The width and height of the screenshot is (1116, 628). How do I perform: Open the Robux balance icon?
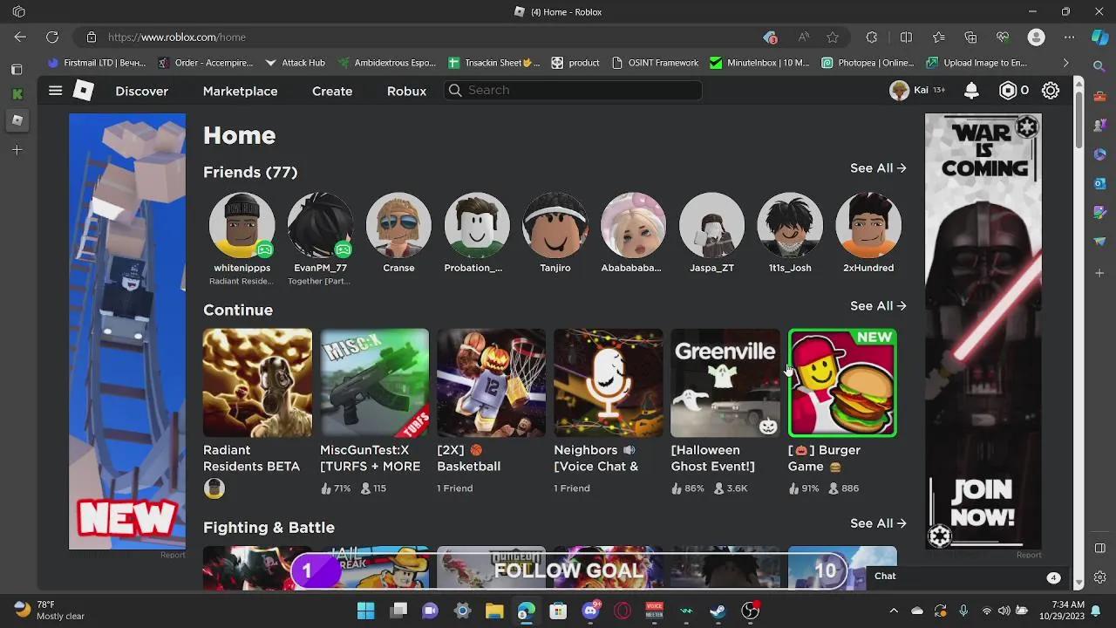tap(1008, 91)
